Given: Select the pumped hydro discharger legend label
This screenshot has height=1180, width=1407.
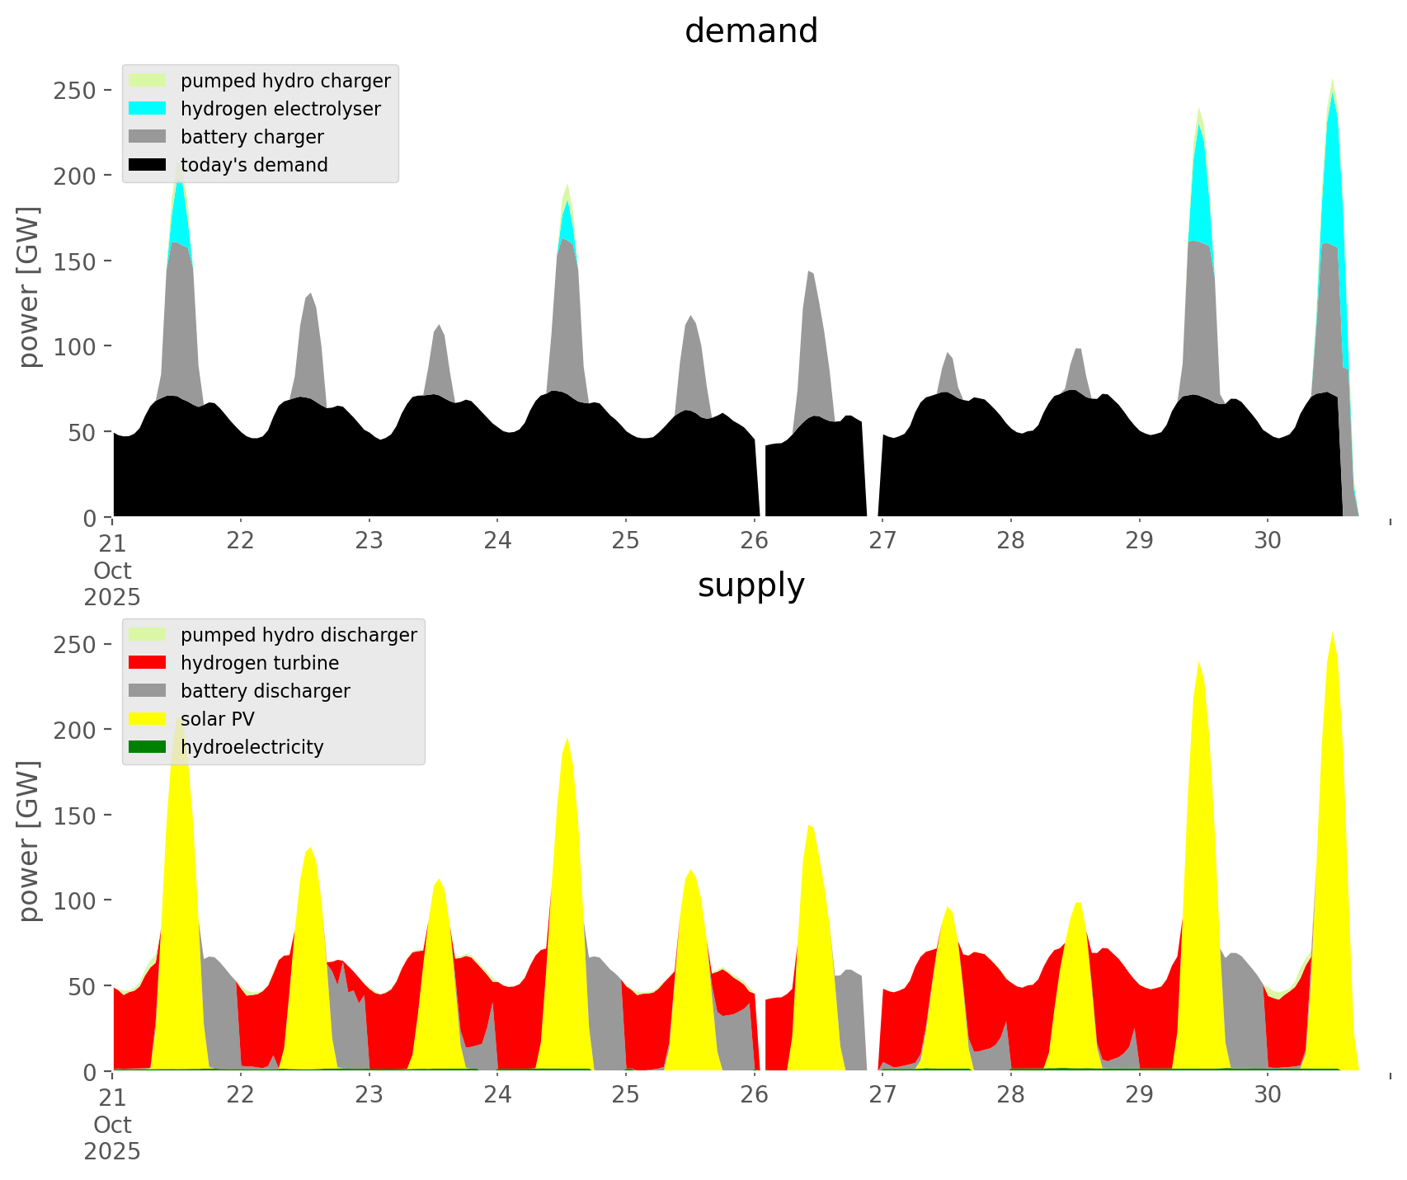Looking at the screenshot, I should pos(299,635).
